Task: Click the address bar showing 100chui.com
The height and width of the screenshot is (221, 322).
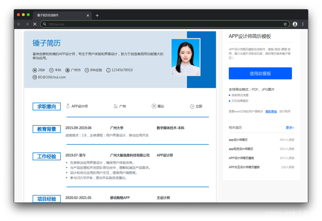Action: [x=165, y=24]
